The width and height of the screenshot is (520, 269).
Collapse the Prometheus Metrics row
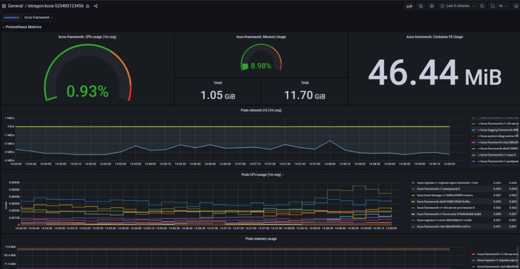[x=23, y=27]
